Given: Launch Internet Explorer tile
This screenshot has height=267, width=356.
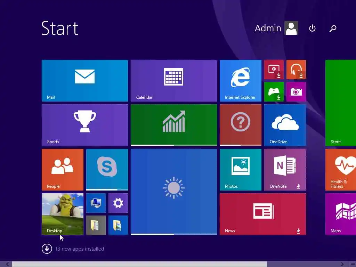Looking at the screenshot, I should pos(241,81).
